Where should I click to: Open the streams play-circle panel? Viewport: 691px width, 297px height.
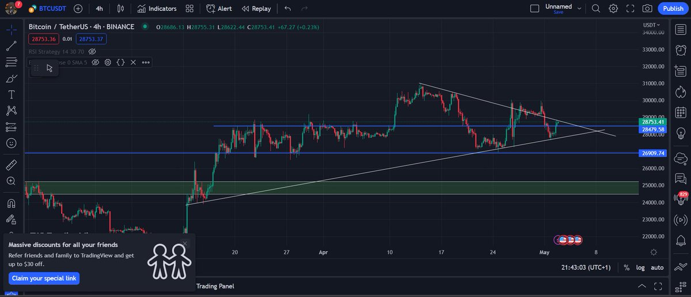[x=680, y=220]
